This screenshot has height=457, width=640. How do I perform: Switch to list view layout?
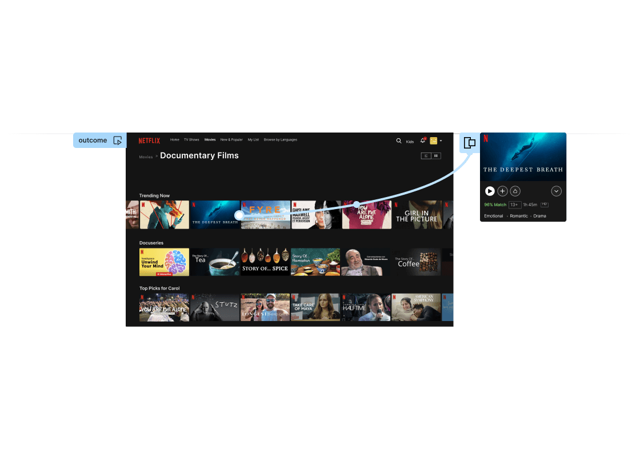(426, 155)
